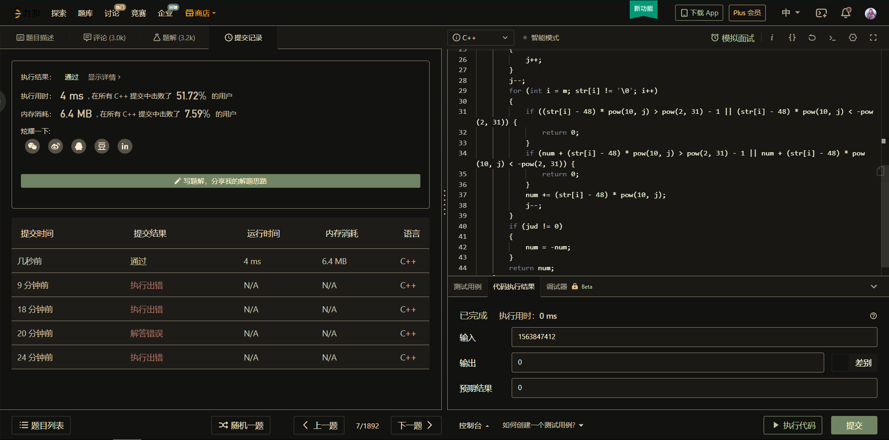Open the notifications bell

coord(845,13)
